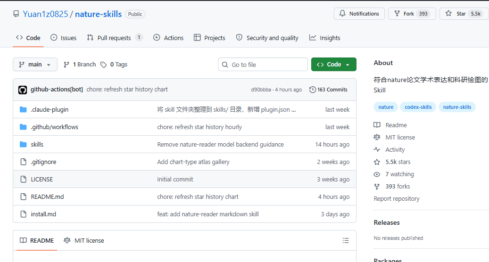The height and width of the screenshot is (262, 489).
Task: Click the star icon beside 5.5k stars
Action: pyautogui.click(x=377, y=162)
